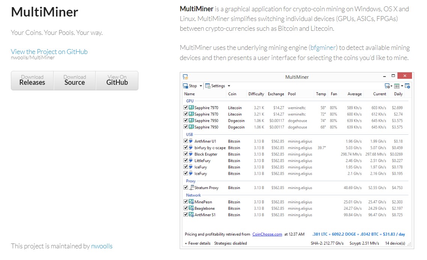Click the MultiMiner app icon in title bar

[x=185, y=77]
